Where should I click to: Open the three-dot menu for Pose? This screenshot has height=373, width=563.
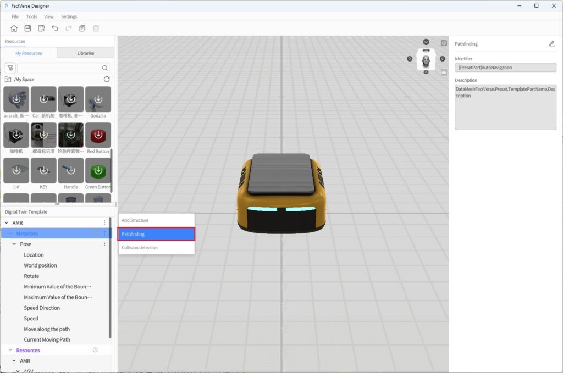[104, 244]
